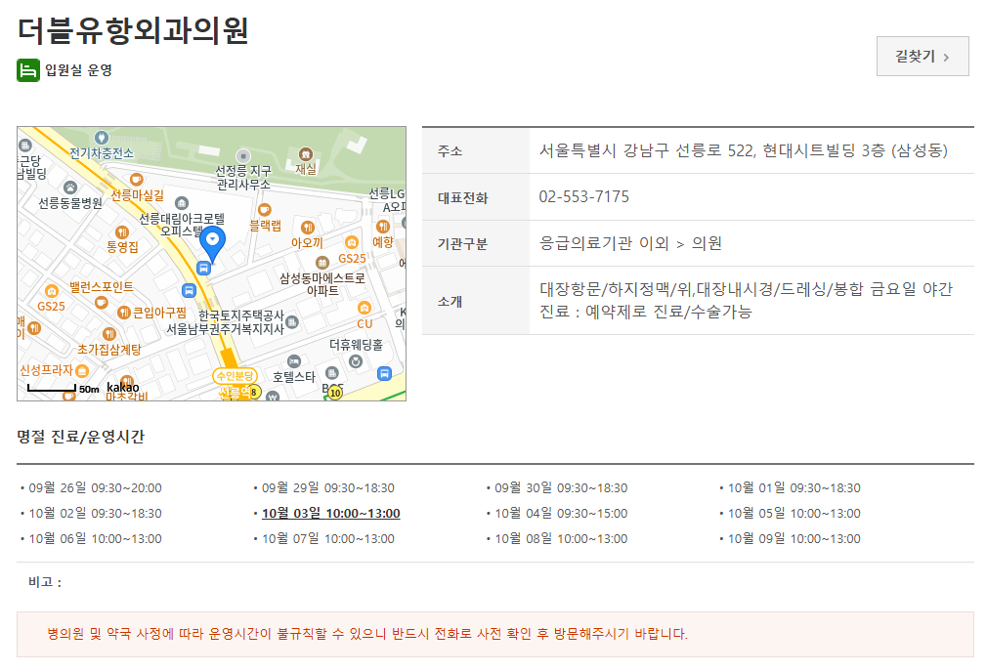Viewport: 987px width, 672px height.
Task: Click the 수인분당 subway line badge
Action: (x=236, y=376)
